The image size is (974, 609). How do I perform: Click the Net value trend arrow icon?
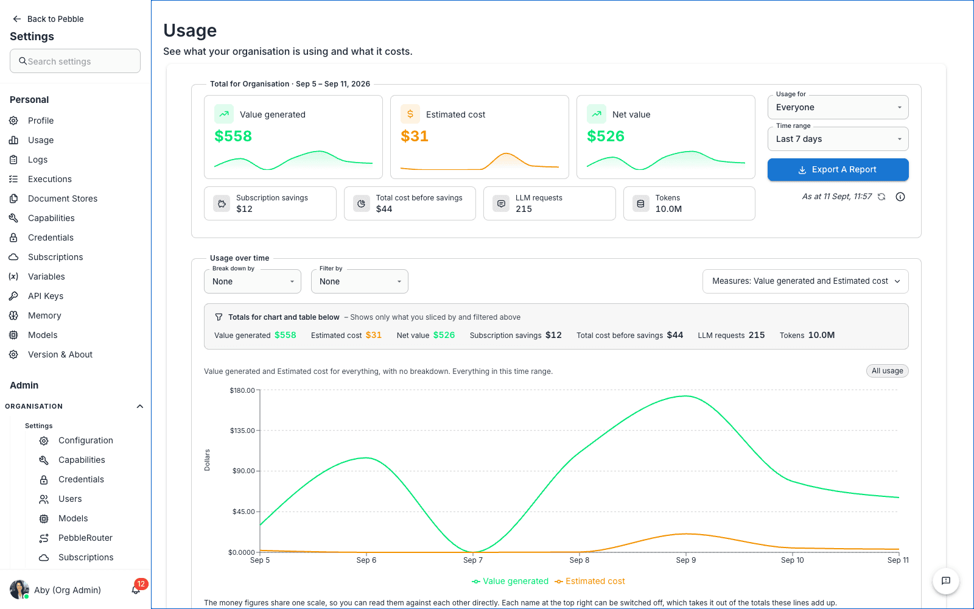point(597,114)
